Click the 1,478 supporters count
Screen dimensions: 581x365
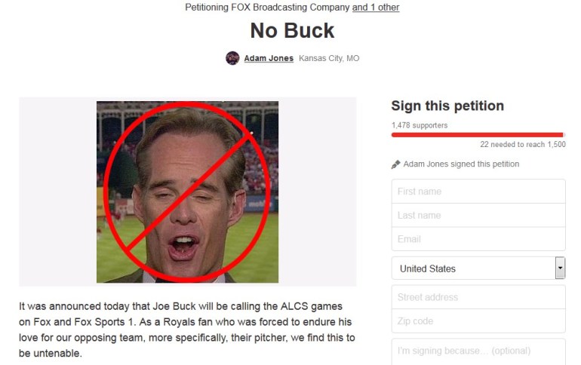(x=420, y=125)
